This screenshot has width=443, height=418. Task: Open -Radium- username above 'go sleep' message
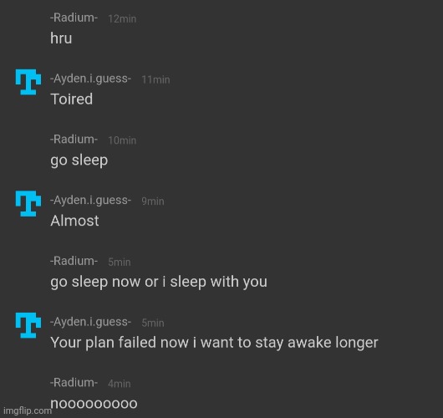74,140
